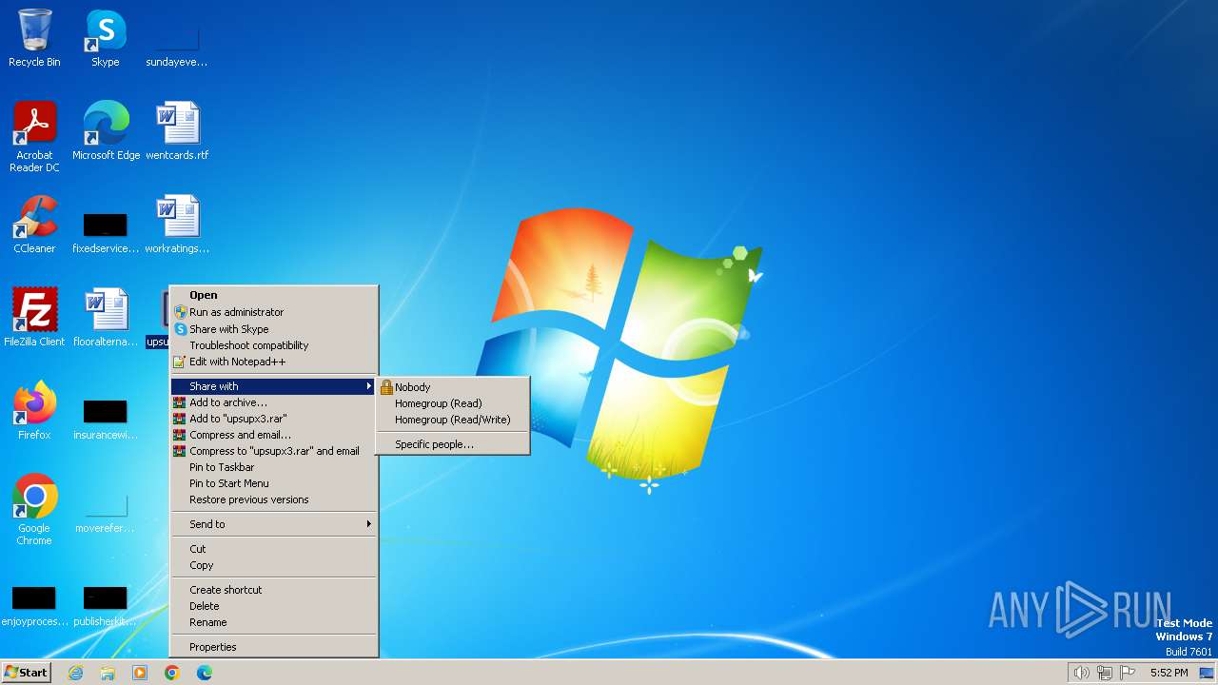Select the Firefox desktop shortcut
The height and width of the screenshot is (685, 1218).
click(34, 411)
